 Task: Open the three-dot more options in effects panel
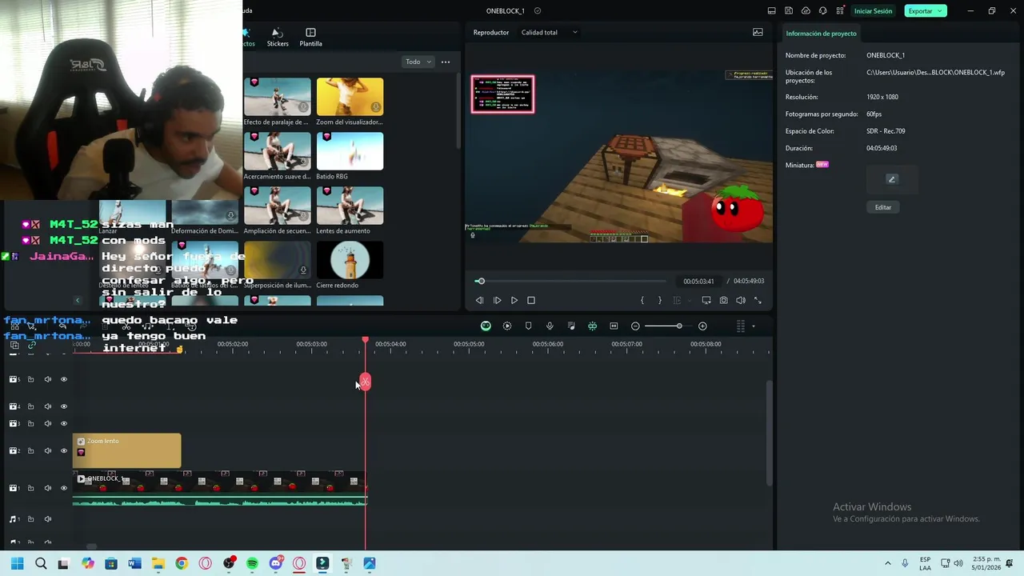point(446,62)
